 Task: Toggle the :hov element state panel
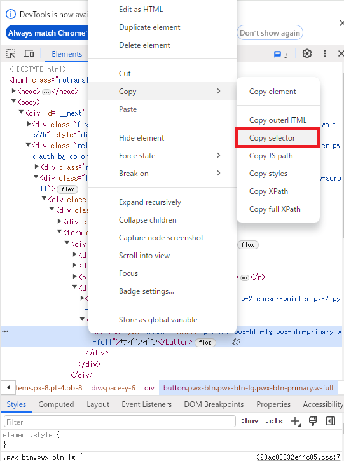tap(250, 421)
